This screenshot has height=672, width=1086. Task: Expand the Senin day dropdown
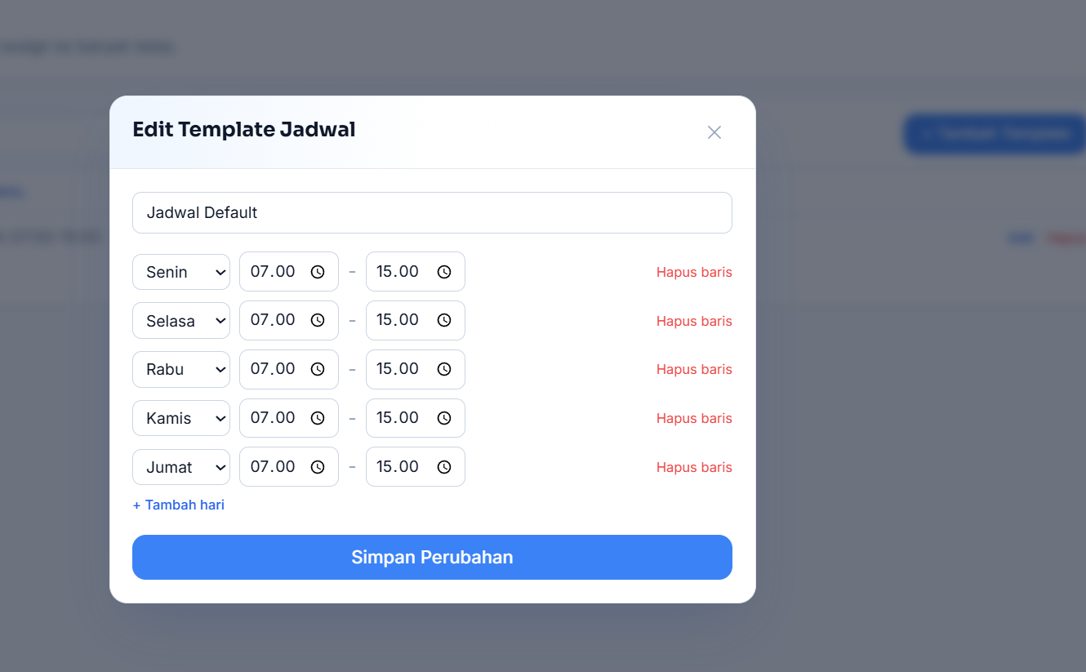pyautogui.click(x=181, y=272)
